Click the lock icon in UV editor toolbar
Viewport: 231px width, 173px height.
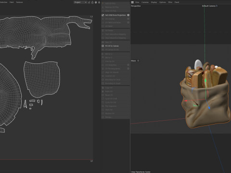click(92, 2)
